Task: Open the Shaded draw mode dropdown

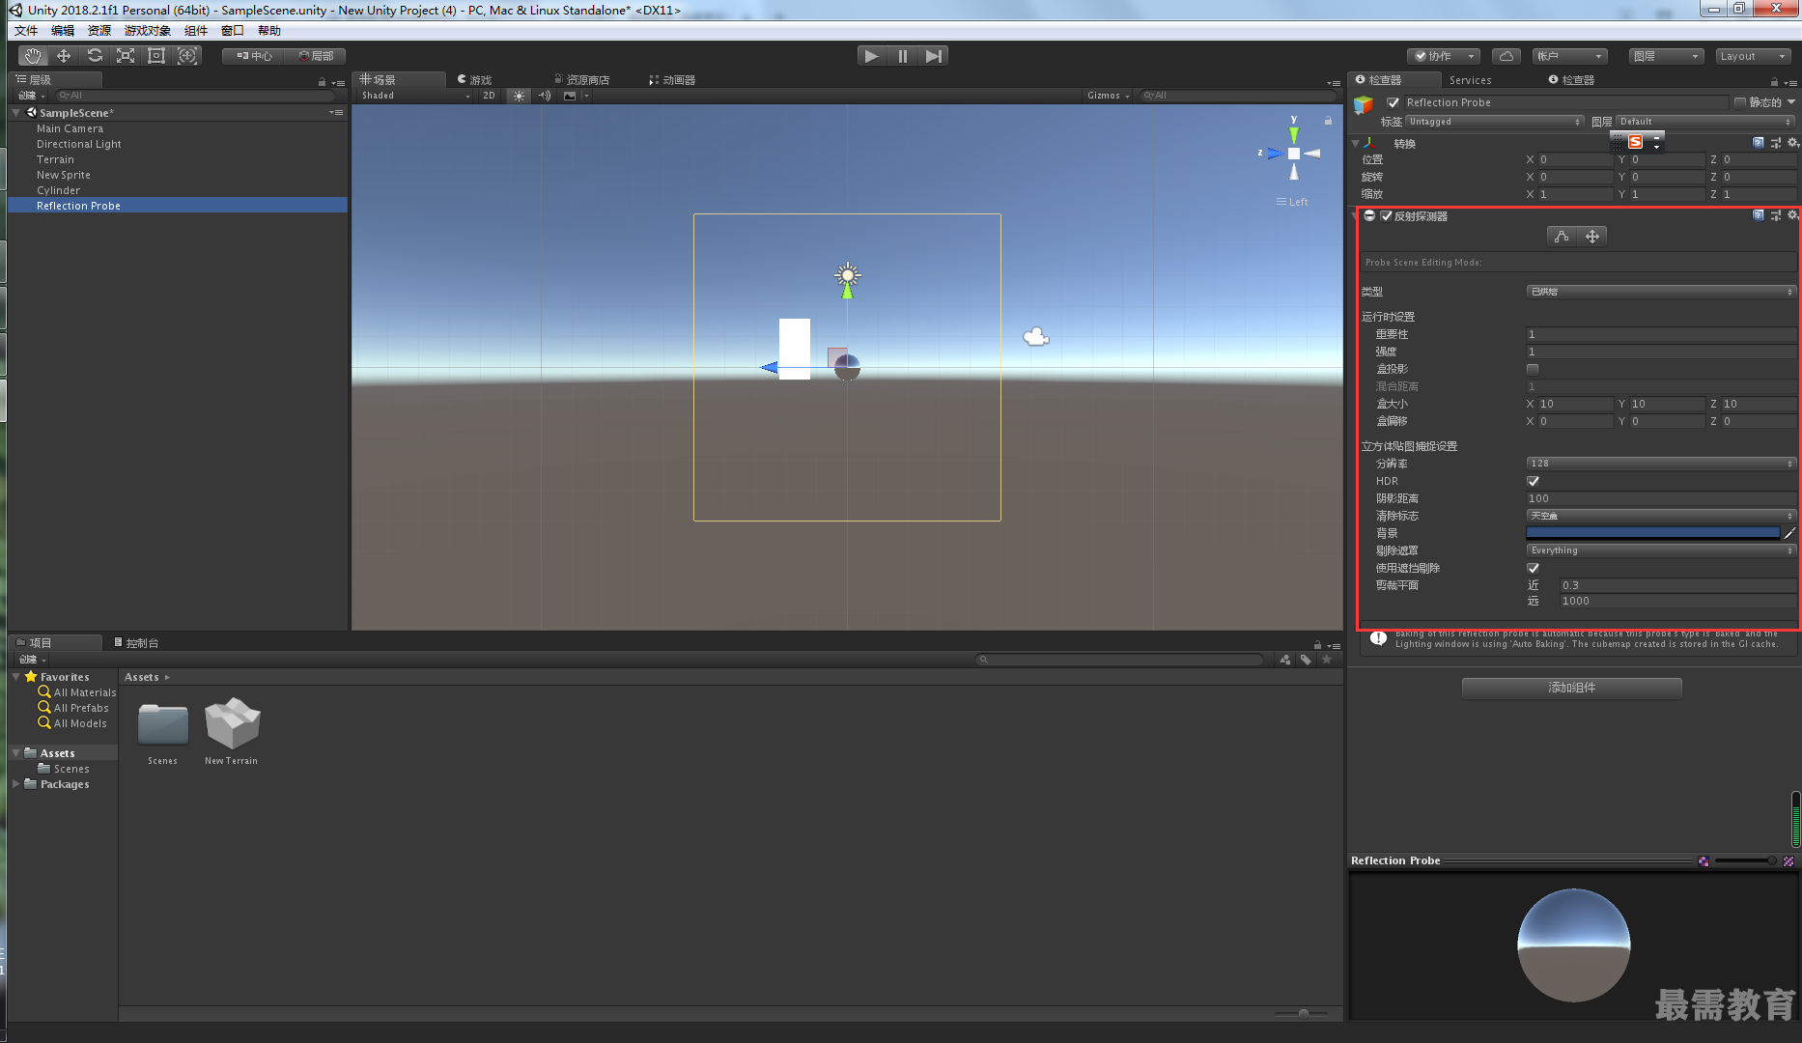Action: (x=415, y=96)
